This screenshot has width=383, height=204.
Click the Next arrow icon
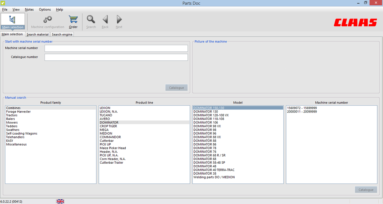pos(119,19)
